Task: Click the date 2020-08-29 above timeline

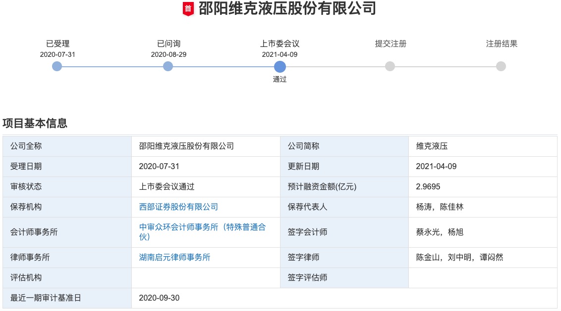Action: 168,54
